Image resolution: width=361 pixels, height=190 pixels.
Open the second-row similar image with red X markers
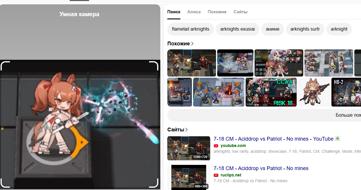pyautogui.click(x=219, y=92)
